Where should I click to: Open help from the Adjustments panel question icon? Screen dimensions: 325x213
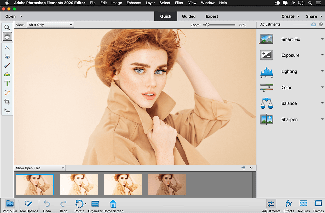click(x=321, y=24)
